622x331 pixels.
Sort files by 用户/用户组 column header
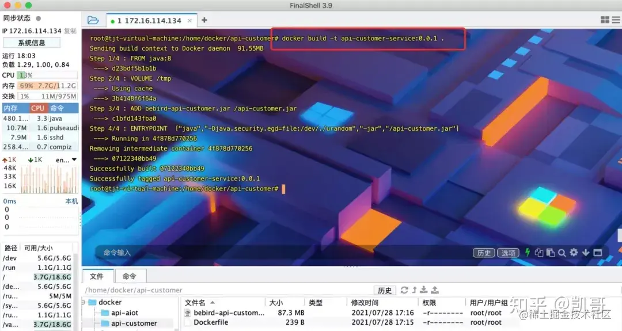pyautogui.click(x=489, y=302)
